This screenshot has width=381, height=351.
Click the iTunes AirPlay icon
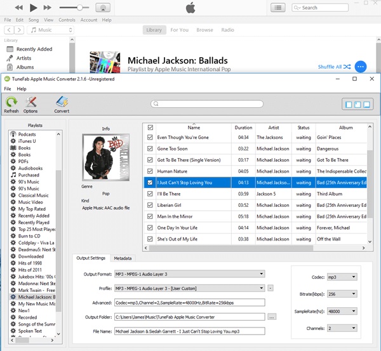(103, 8)
